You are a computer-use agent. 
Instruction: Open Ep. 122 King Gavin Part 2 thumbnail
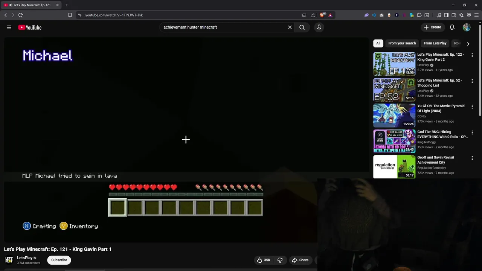tap(394, 64)
